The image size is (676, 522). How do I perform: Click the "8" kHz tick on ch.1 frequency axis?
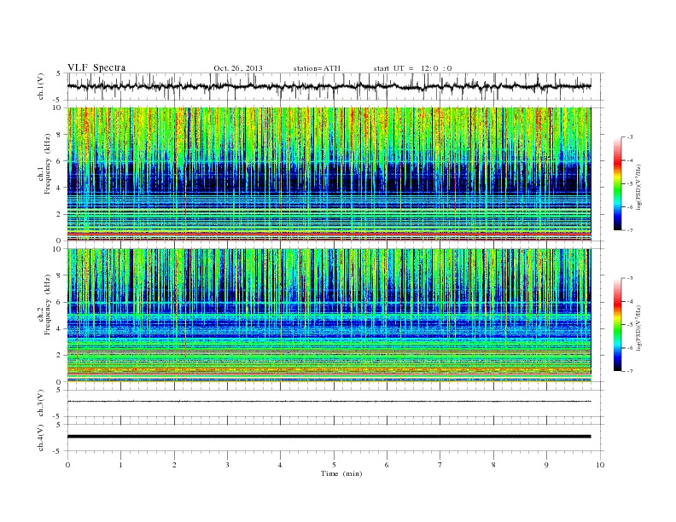tap(59, 135)
